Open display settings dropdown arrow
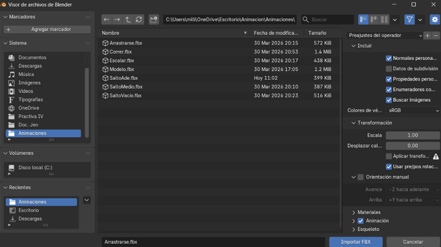 [x=395, y=19]
